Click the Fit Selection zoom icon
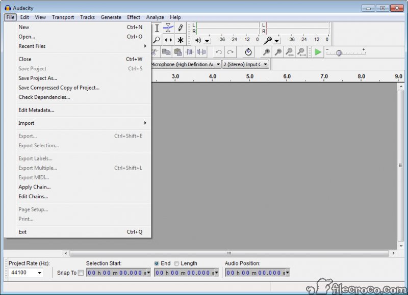This screenshot has width=408, height=295. 290,52
